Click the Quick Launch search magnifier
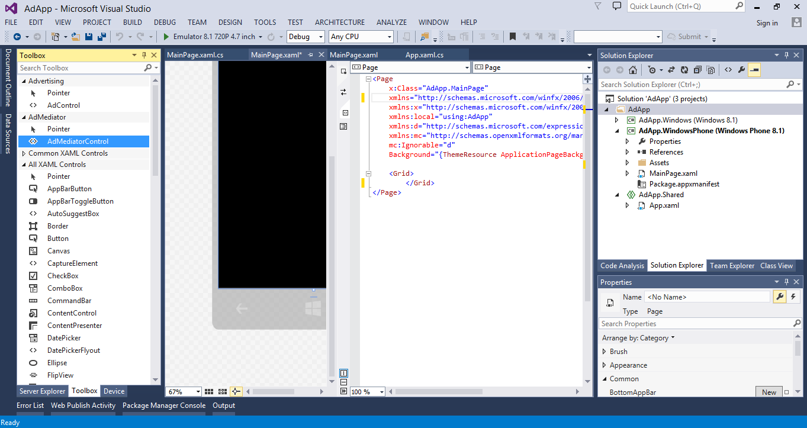The image size is (807, 428). coord(740,6)
